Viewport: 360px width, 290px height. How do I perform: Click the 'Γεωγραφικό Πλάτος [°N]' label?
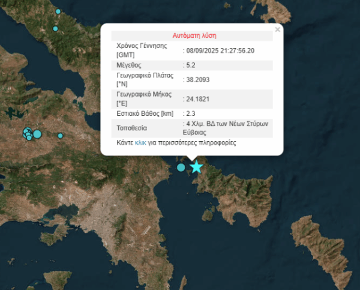145,79
